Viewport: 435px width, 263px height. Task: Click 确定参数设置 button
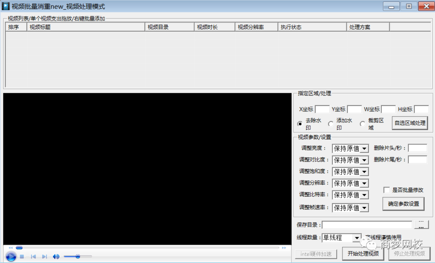pos(403,204)
